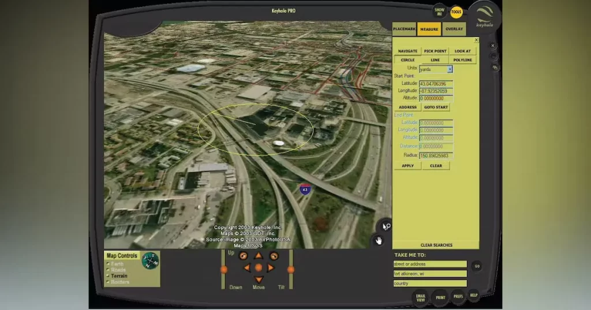Click the Radius value field
Viewport: 591px width, 310px height.
tap(436, 156)
